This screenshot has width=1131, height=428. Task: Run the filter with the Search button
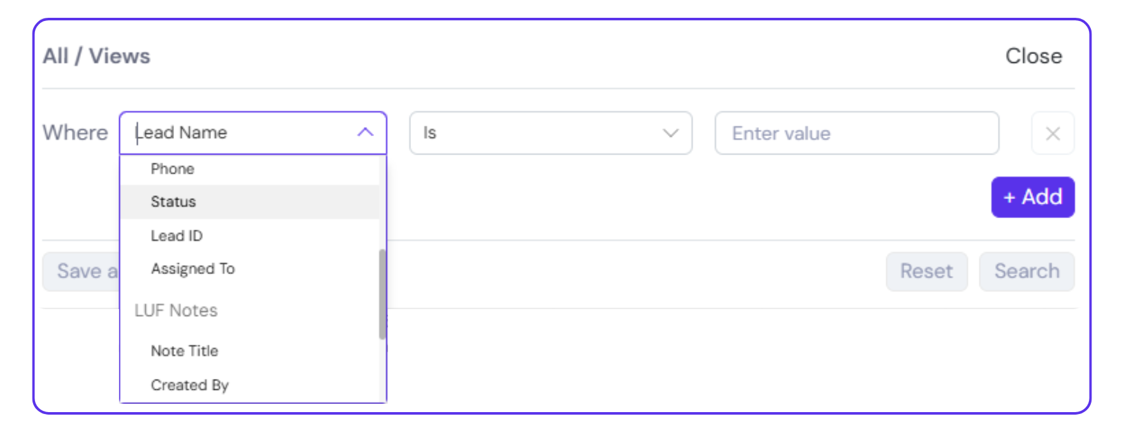[1027, 272]
